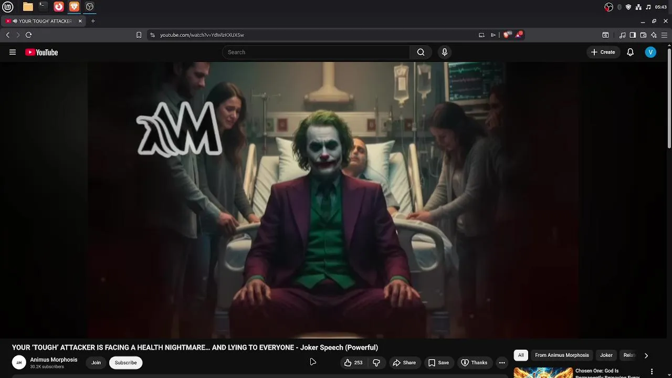
Task: Go to YouTube home via logo
Action: pyautogui.click(x=41, y=52)
